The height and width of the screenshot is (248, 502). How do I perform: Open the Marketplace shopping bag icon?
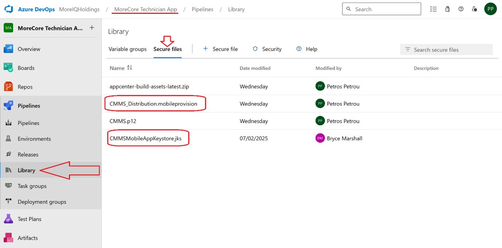click(x=447, y=9)
